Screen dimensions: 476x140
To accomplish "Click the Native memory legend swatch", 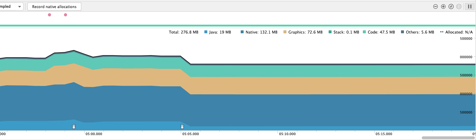I will point(242,32).
